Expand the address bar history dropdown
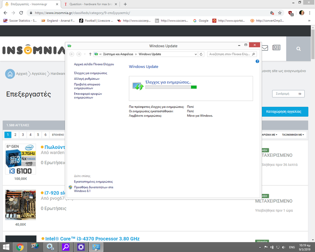 196,54
